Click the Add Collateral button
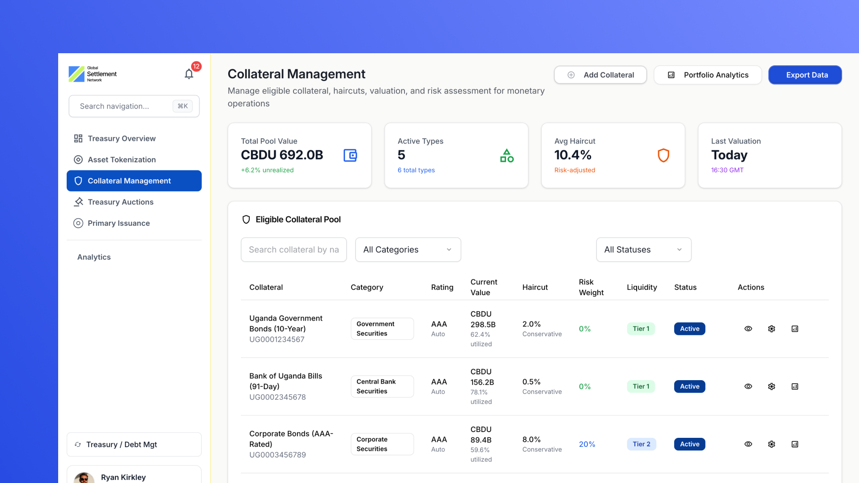Image resolution: width=859 pixels, height=483 pixels. (x=600, y=75)
